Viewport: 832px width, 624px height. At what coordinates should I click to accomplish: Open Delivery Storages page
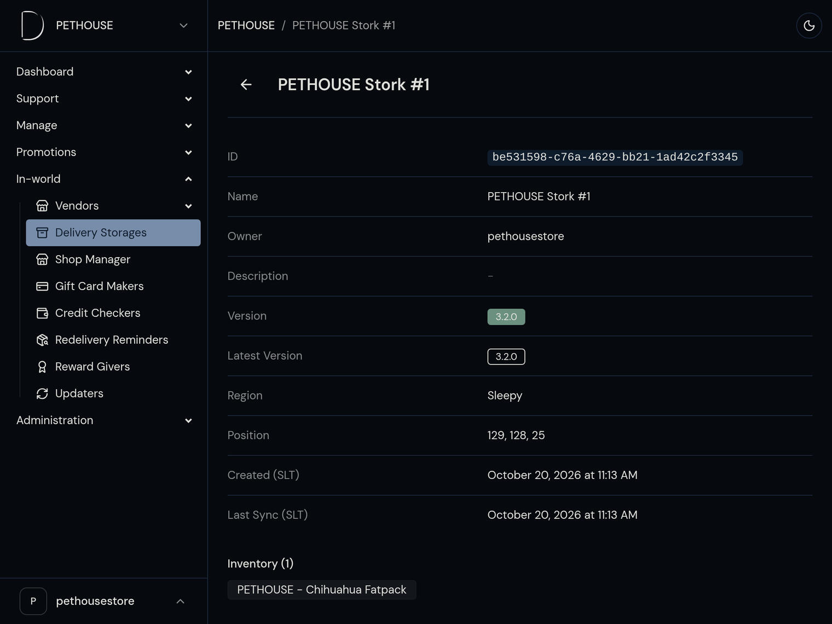click(113, 233)
